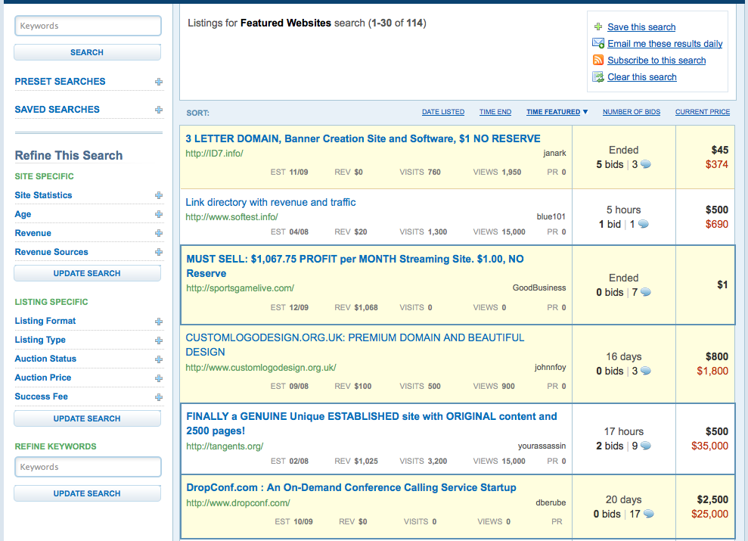Image resolution: width=748 pixels, height=541 pixels.
Task: Expand the Revenue Sources filter
Action: (x=159, y=252)
